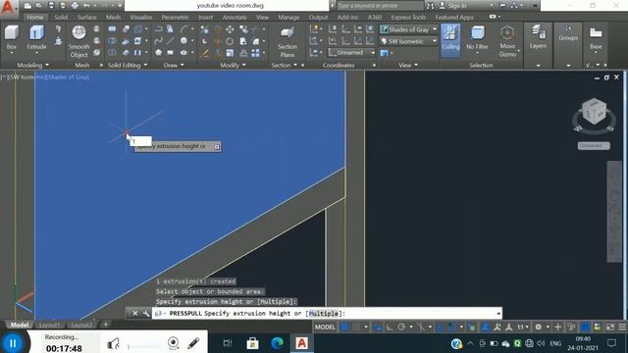Click the screen recorder pen annotation icon
This screenshot has width=628, height=353.
(193, 343)
